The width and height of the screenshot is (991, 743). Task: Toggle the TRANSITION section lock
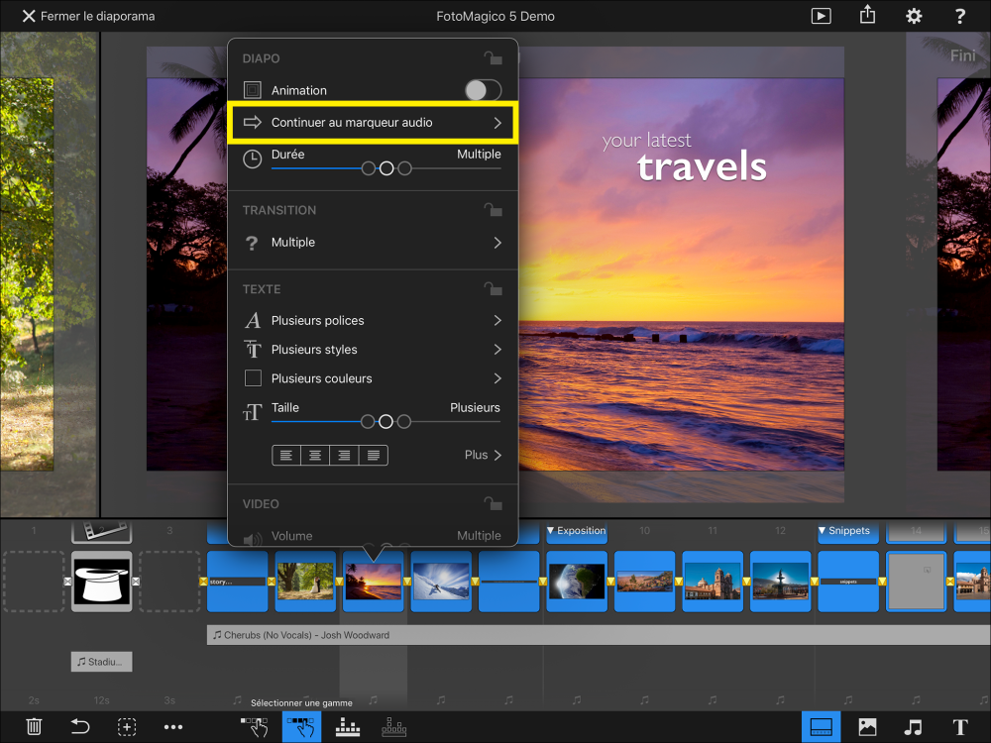point(491,210)
